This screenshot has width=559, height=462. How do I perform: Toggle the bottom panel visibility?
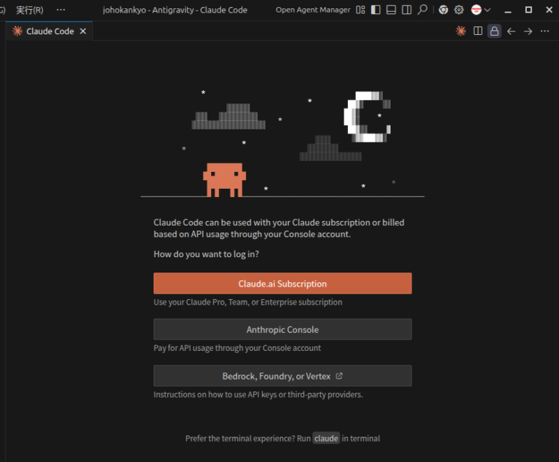[391, 10]
